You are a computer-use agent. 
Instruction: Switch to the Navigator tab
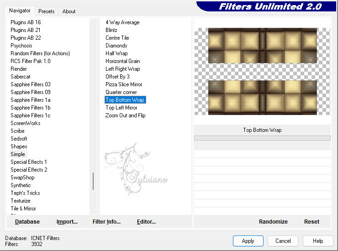[20, 10]
